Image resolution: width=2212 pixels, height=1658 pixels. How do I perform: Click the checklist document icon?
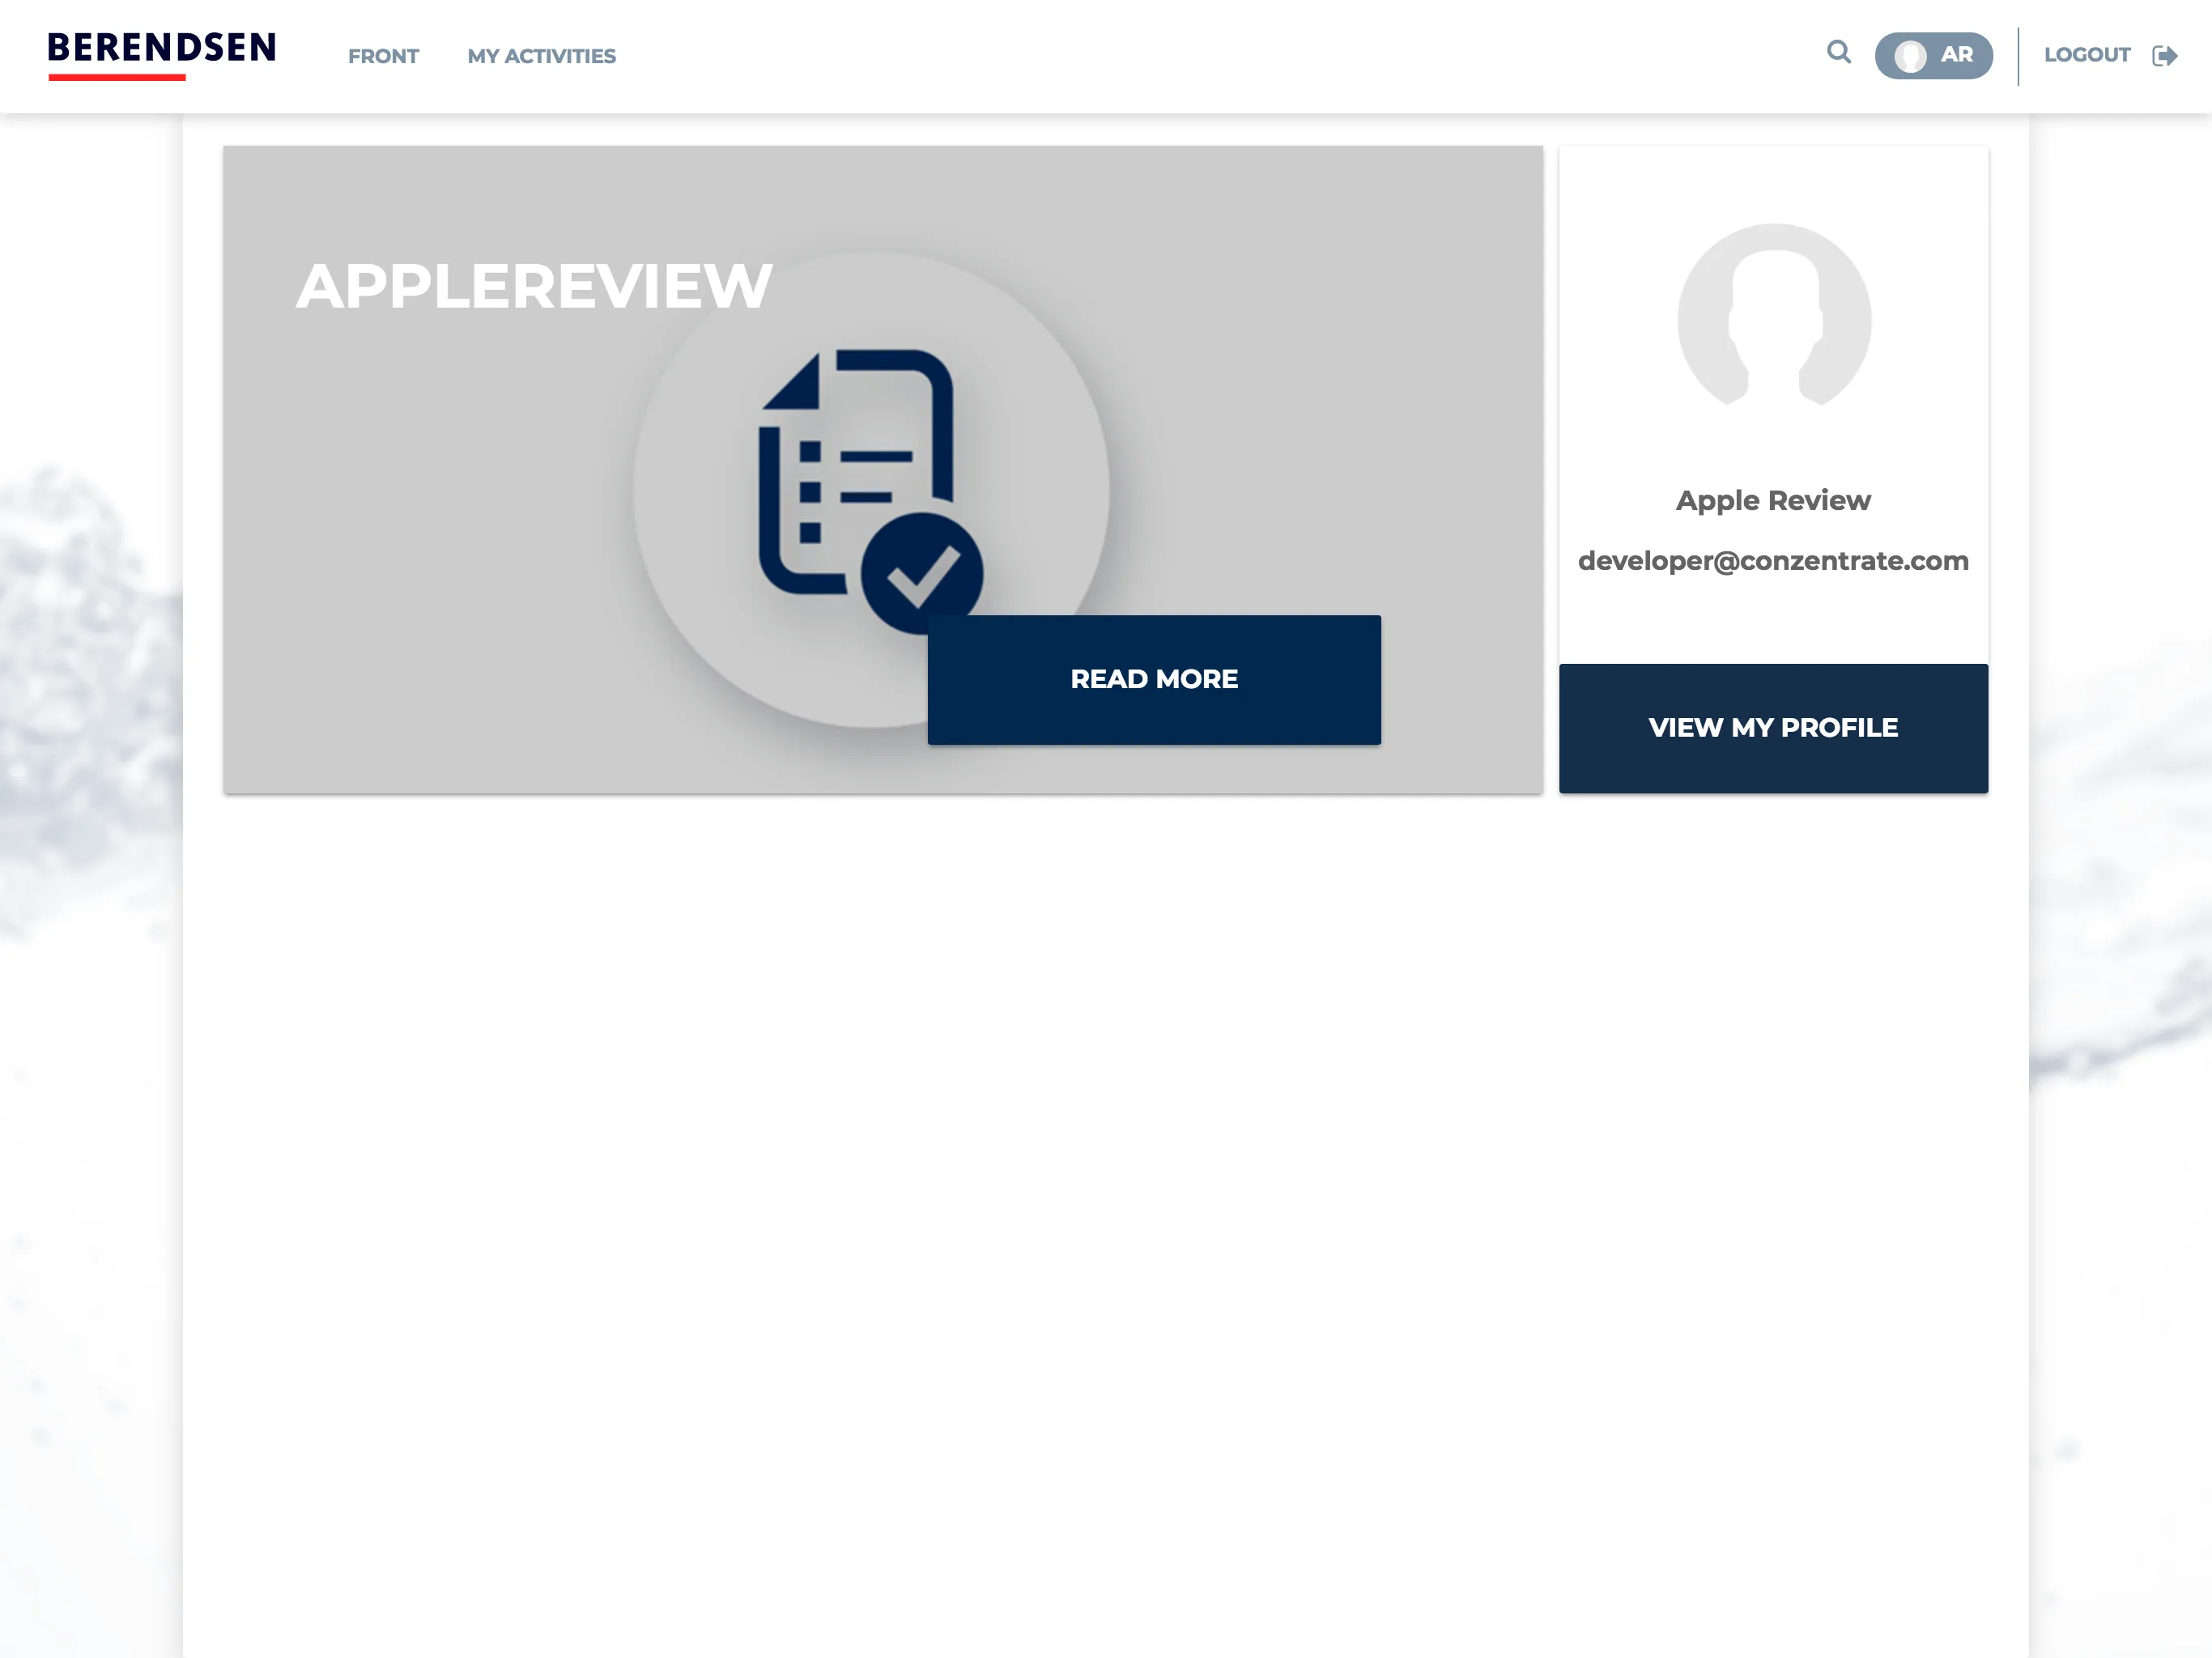pyautogui.click(x=870, y=491)
